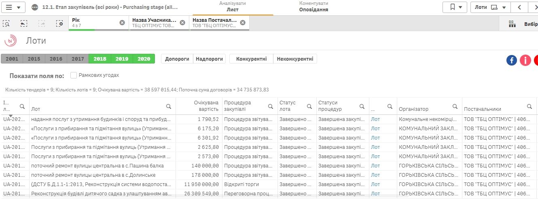Screen dimensions: 538x199
Task: Open the Лоти sheet selector dropdown
Action: click(490, 7)
